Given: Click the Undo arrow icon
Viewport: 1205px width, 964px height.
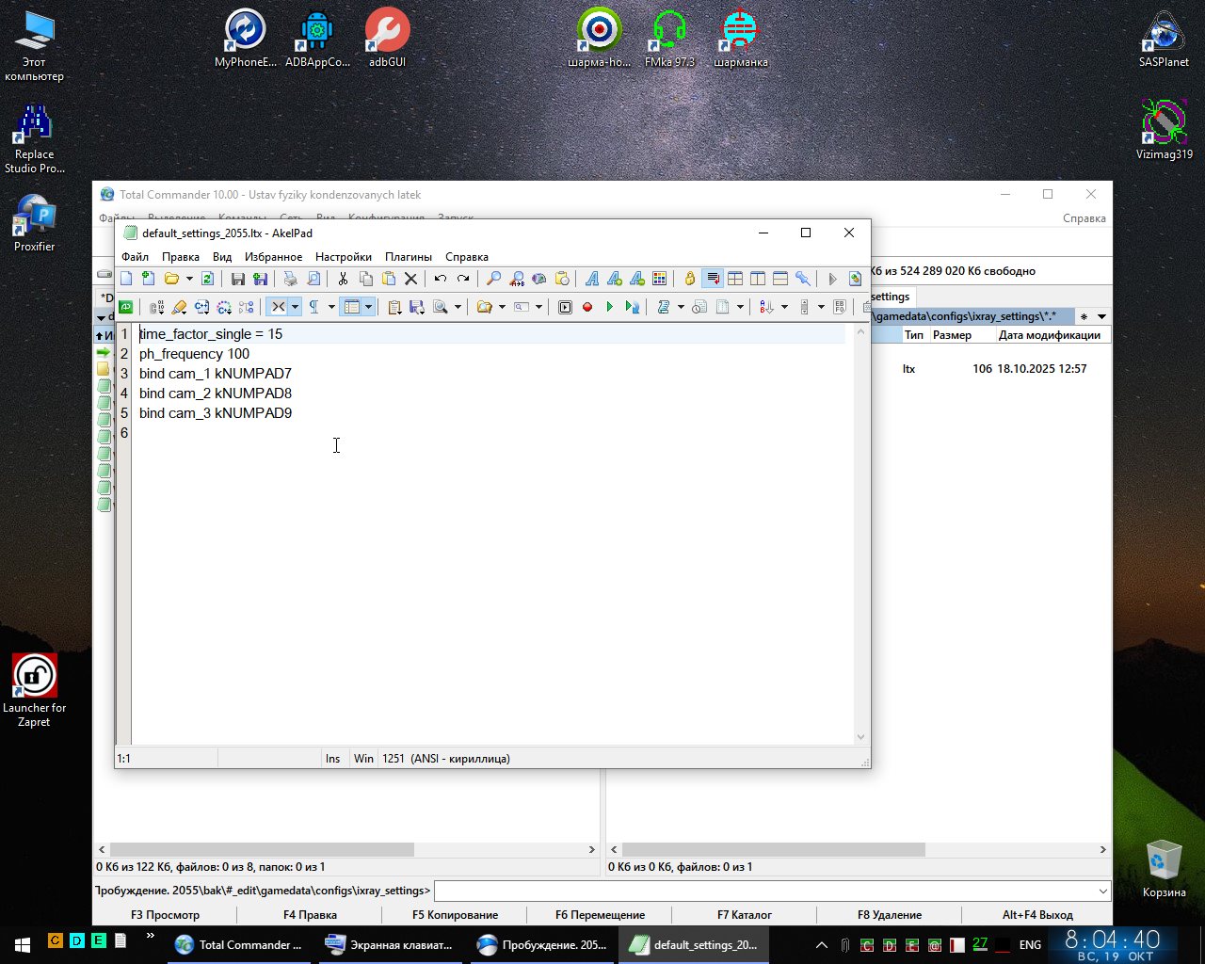Looking at the screenshot, I should (440, 279).
